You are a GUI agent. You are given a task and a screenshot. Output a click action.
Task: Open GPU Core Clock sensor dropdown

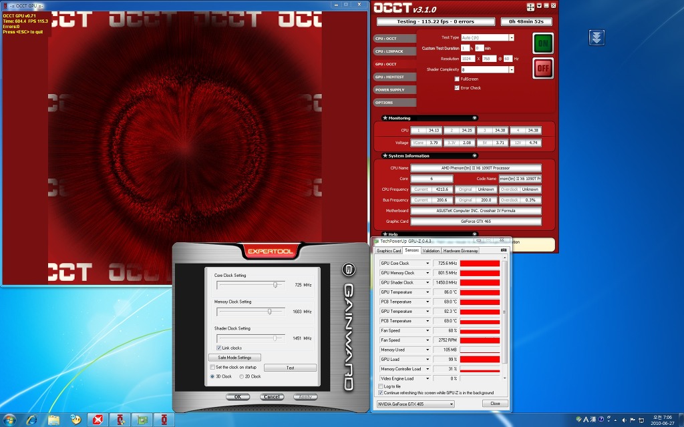427,263
